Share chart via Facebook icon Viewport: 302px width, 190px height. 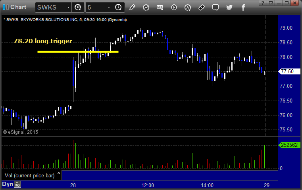pos(243,8)
